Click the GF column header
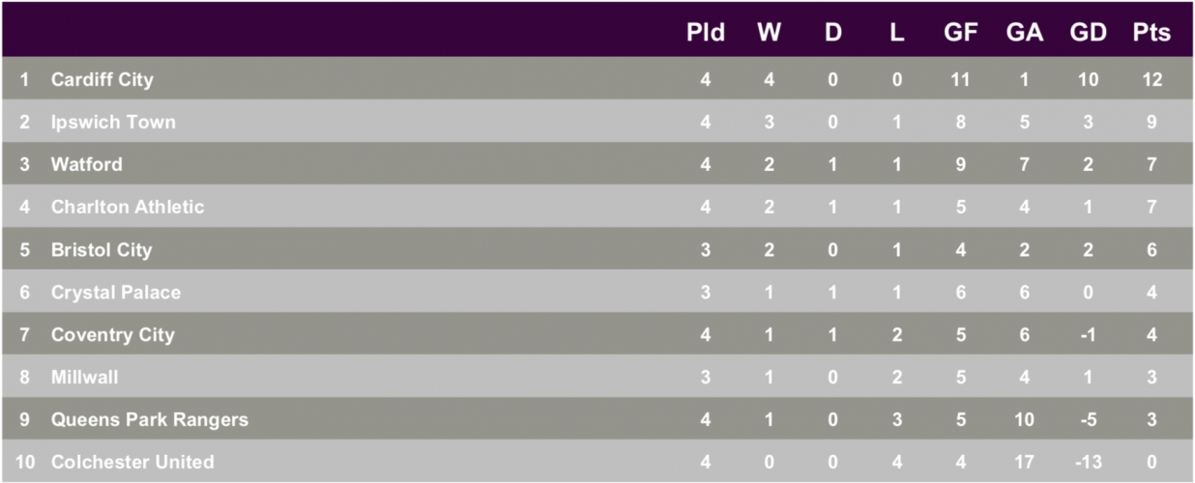 point(961,33)
